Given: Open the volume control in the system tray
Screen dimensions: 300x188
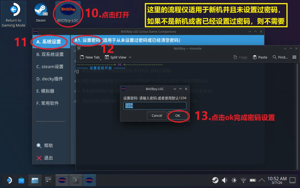Looking at the screenshot, I should [224, 180].
